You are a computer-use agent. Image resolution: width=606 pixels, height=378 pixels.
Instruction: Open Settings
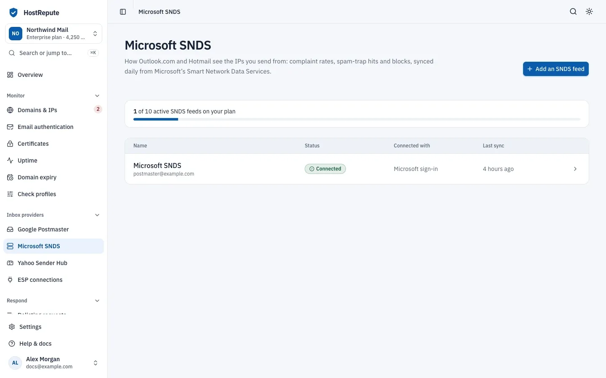point(53,327)
